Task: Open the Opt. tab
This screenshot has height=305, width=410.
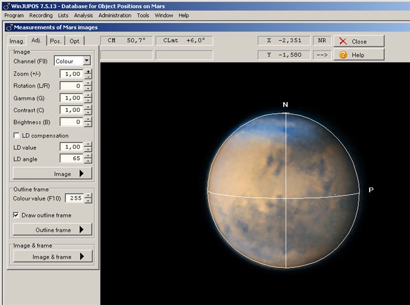Action: coord(74,41)
